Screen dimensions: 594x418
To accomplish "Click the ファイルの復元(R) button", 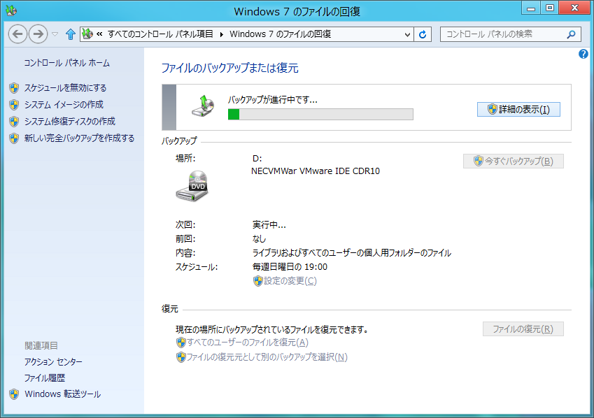I will point(523,329).
